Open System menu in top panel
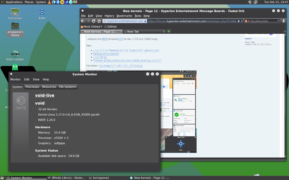289x180 pixels. coord(41,2)
